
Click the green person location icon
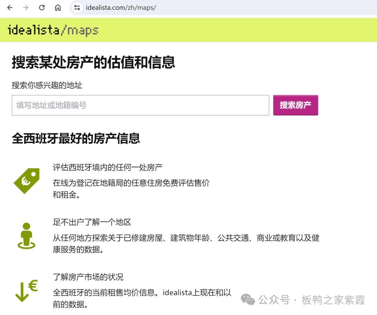pyautogui.click(x=27, y=236)
